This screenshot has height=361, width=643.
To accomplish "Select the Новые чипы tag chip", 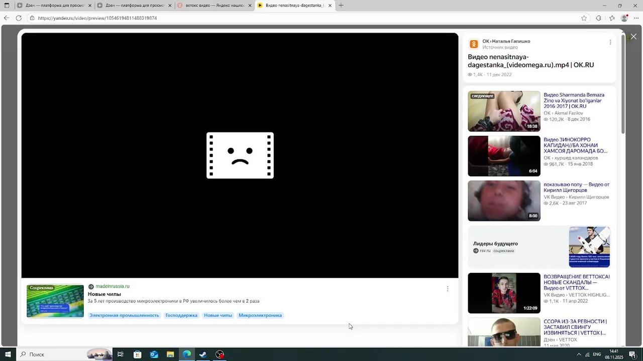I will pos(218,315).
